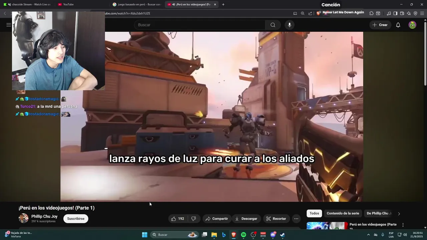Click the main video player area
Screen dimensions: 427x240
click(x=211, y=117)
